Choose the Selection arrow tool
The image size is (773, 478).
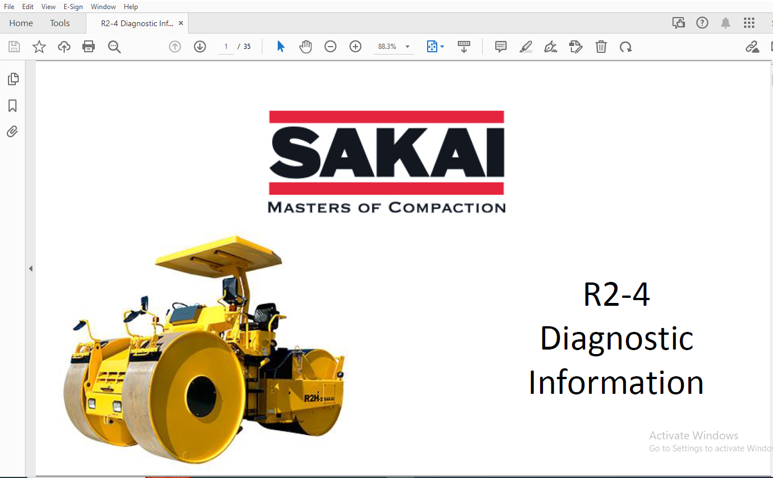[x=281, y=47]
